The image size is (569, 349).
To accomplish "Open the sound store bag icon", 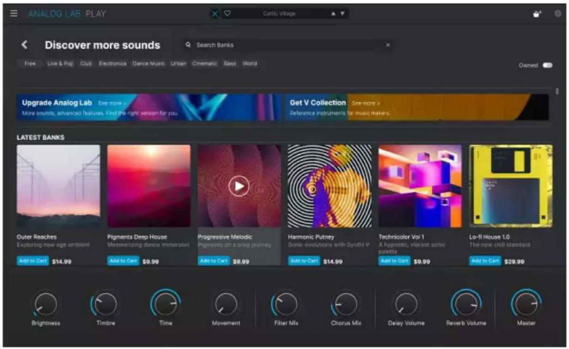I will [x=537, y=14].
